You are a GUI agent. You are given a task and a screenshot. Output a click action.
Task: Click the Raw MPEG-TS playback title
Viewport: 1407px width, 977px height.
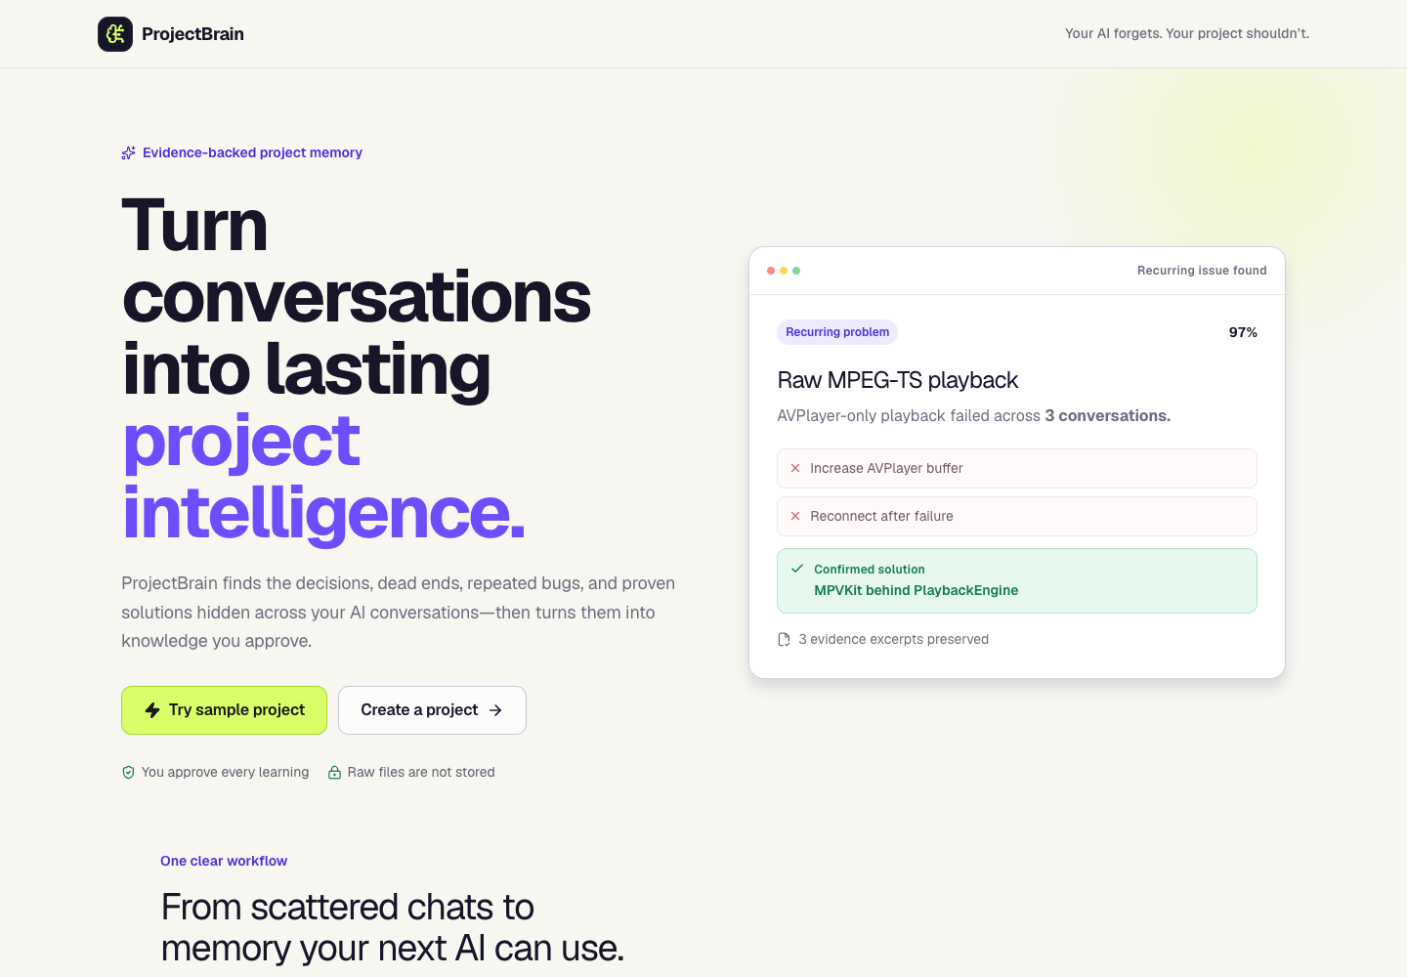[x=898, y=380]
